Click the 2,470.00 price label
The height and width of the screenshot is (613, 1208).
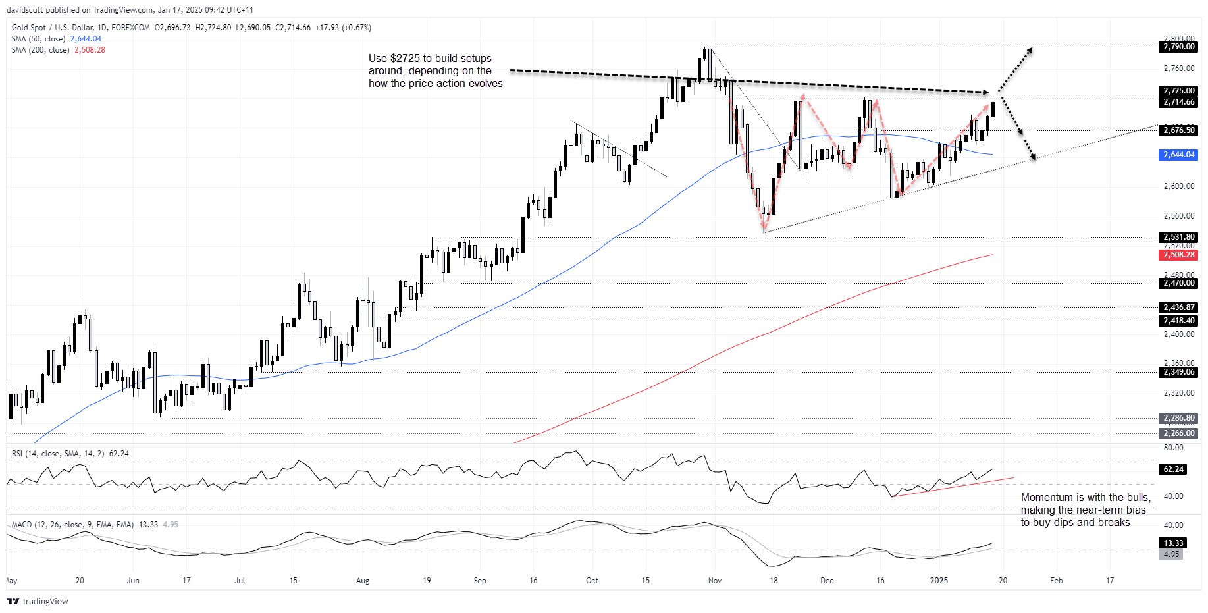point(1178,283)
